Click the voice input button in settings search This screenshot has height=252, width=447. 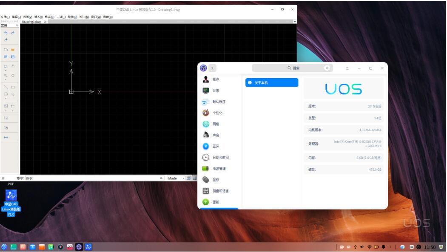[327, 68]
